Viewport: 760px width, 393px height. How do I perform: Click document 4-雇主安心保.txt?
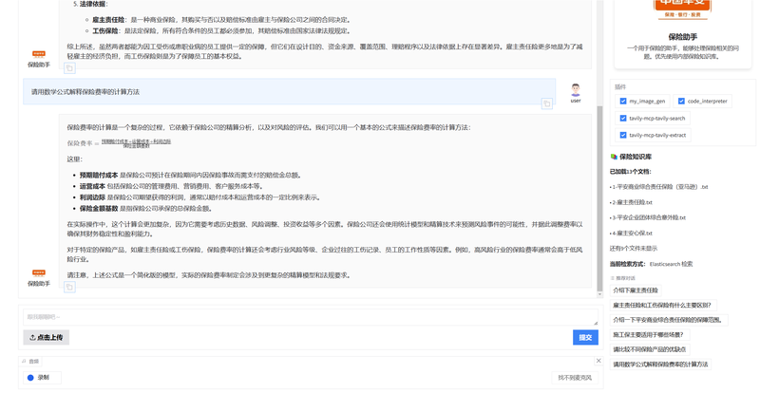(631, 234)
